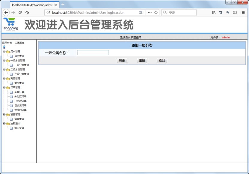The height and width of the screenshot is (174, 249).
Task: Open 已发货订单 orders page
Action: tap(20, 106)
